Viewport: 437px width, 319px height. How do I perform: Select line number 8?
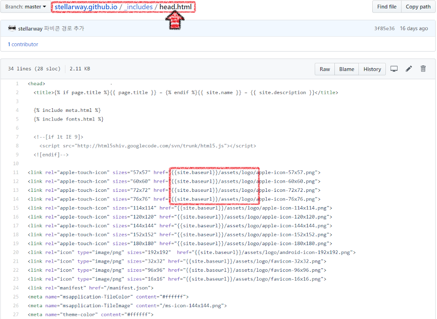coord(17,146)
